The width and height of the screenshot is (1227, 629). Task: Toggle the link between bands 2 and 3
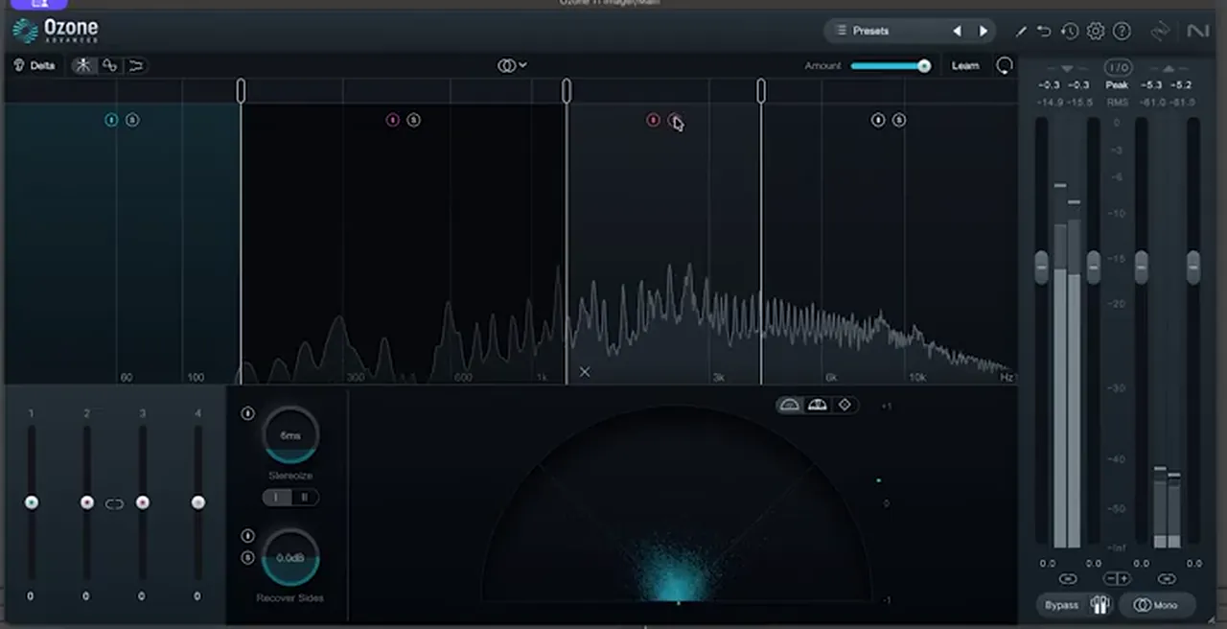(x=115, y=503)
